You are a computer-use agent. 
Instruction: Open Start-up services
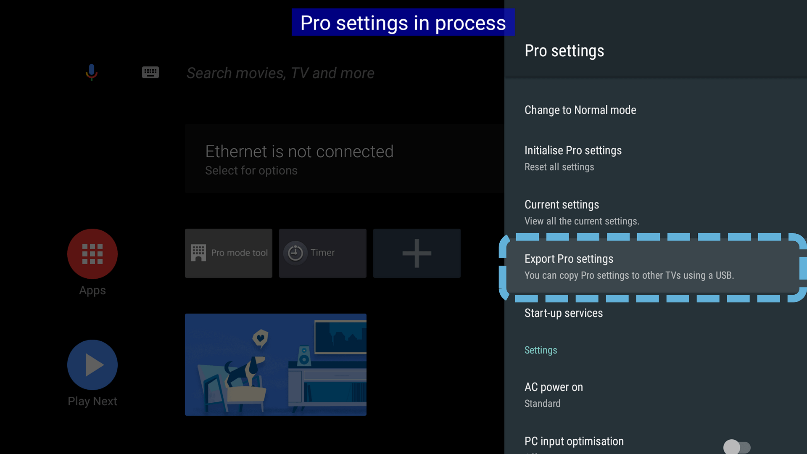563,313
